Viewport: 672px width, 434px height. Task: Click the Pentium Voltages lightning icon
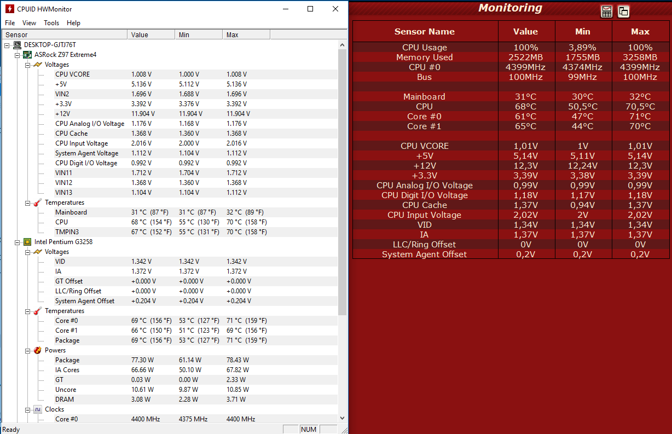tap(37, 252)
